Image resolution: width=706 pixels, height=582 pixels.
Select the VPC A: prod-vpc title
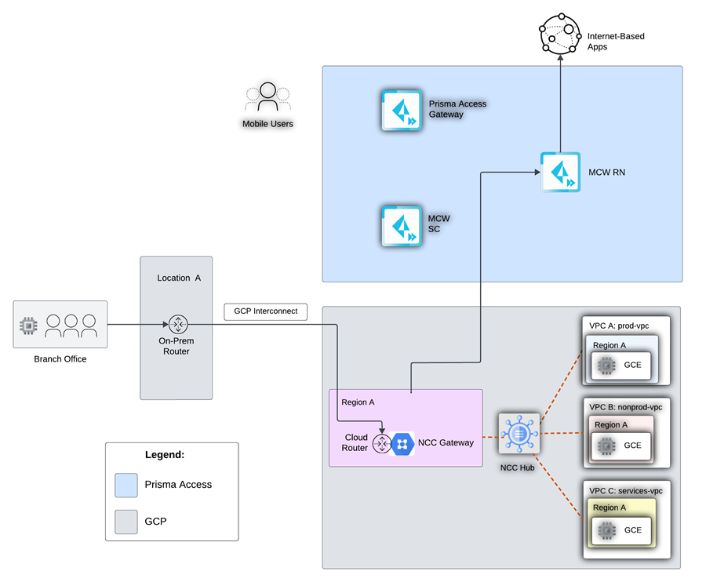pos(619,326)
